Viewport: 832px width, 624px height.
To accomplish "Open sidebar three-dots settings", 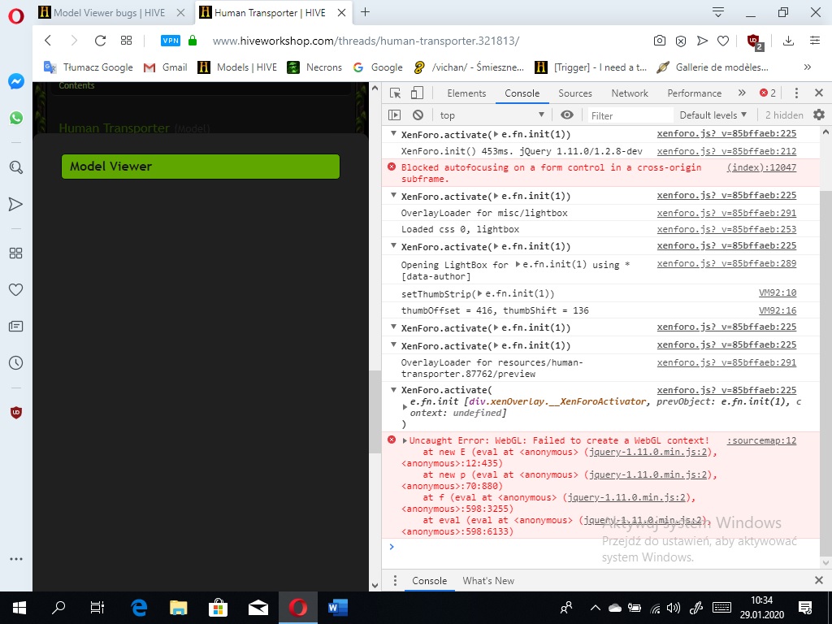I will [16, 559].
